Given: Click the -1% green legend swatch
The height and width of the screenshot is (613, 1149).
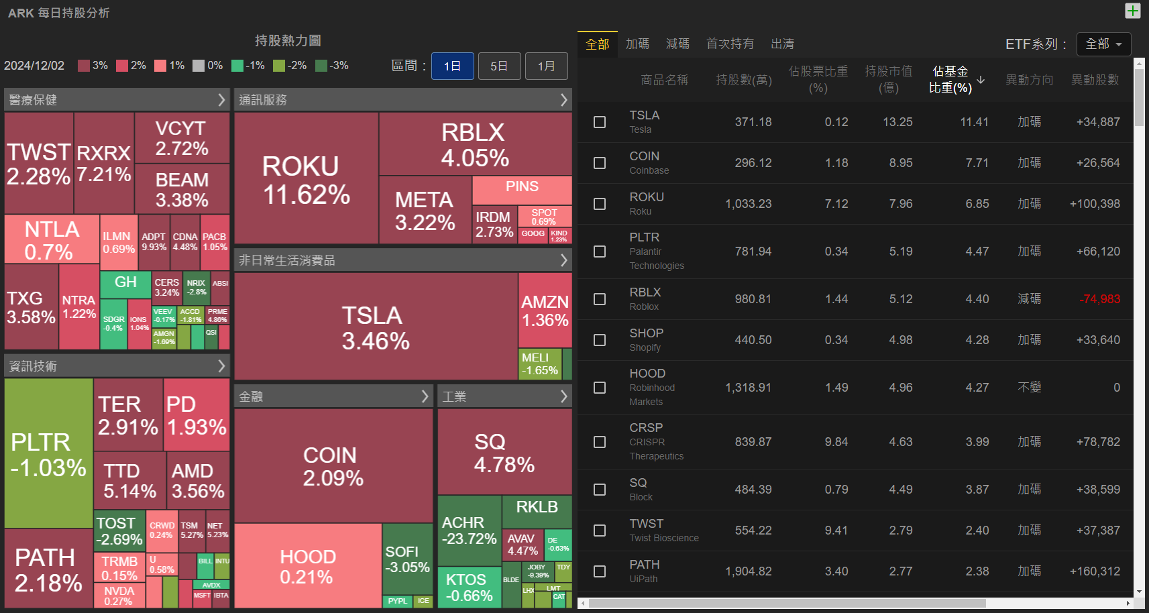Looking at the screenshot, I should coord(237,66).
